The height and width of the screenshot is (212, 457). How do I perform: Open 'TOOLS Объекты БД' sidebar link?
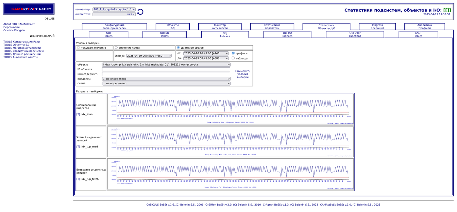16,45
